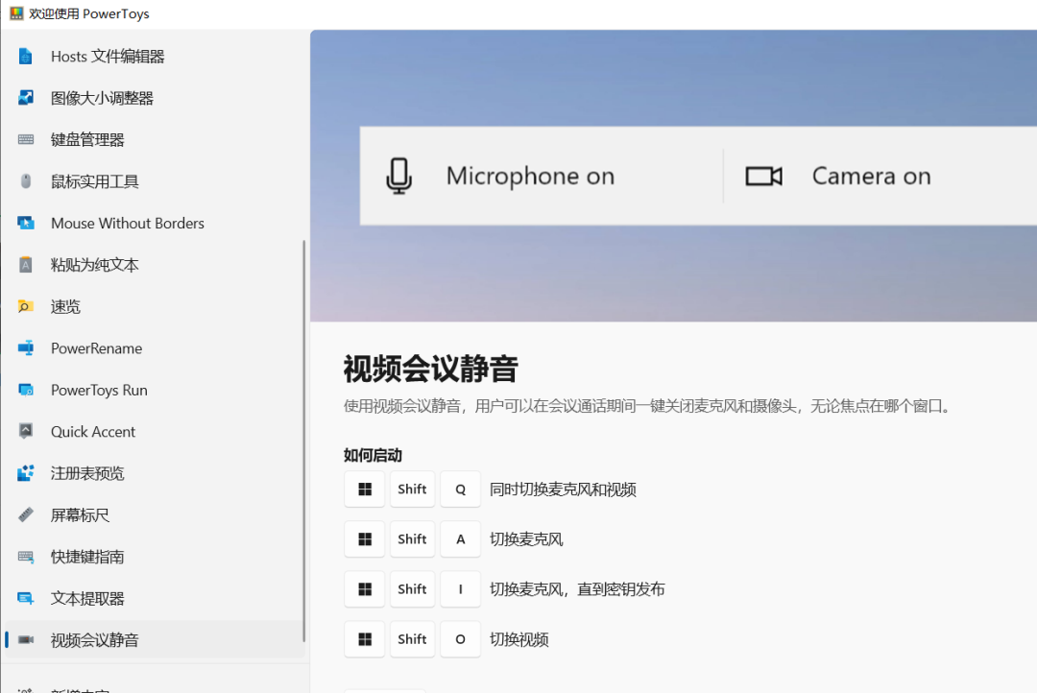Click the sidebar vertical scrollbar

point(303,441)
